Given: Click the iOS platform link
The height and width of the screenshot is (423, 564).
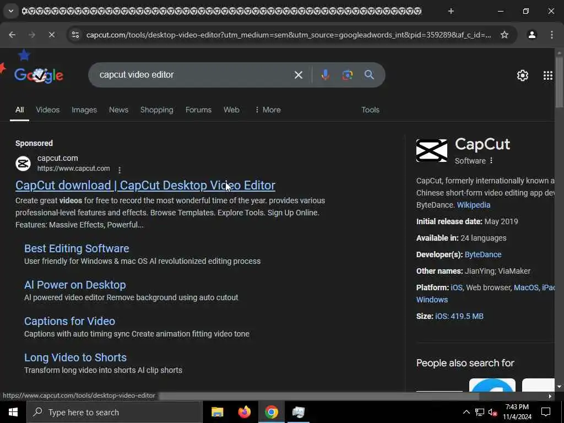Looking at the screenshot, I should coord(457,288).
